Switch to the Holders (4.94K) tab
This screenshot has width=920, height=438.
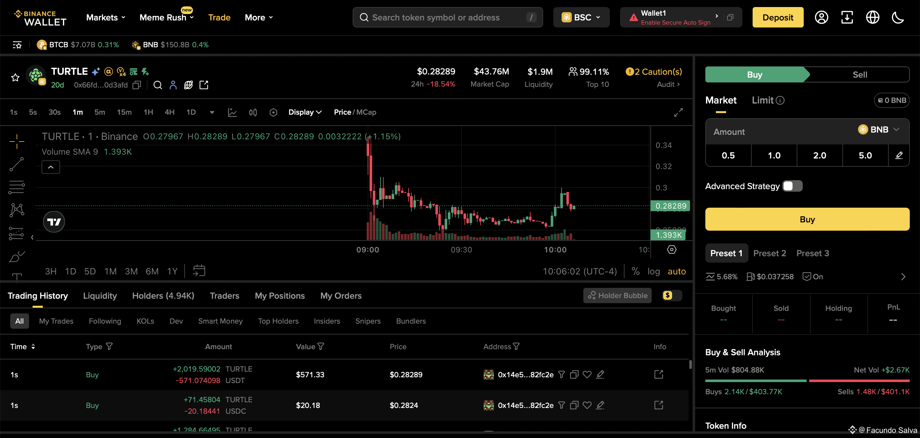[x=163, y=296]
